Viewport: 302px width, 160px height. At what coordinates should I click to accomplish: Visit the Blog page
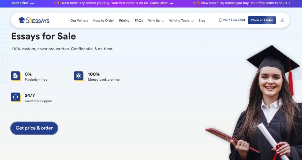(202, 20)
